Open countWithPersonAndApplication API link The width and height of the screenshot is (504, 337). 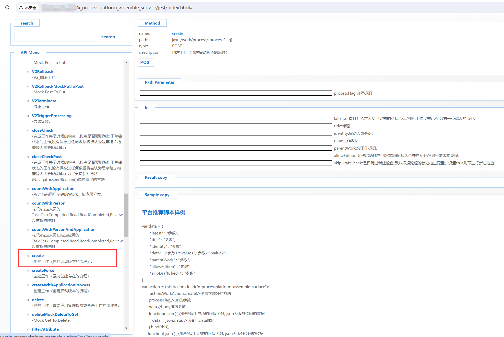(64, 229)
